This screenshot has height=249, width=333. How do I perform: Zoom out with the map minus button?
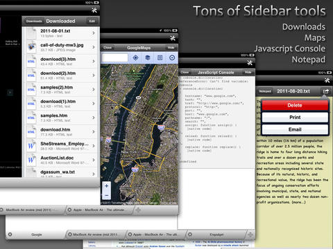coord(107,196)
